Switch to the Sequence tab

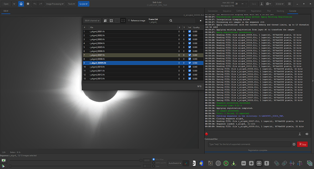click(x=227, y=11)
